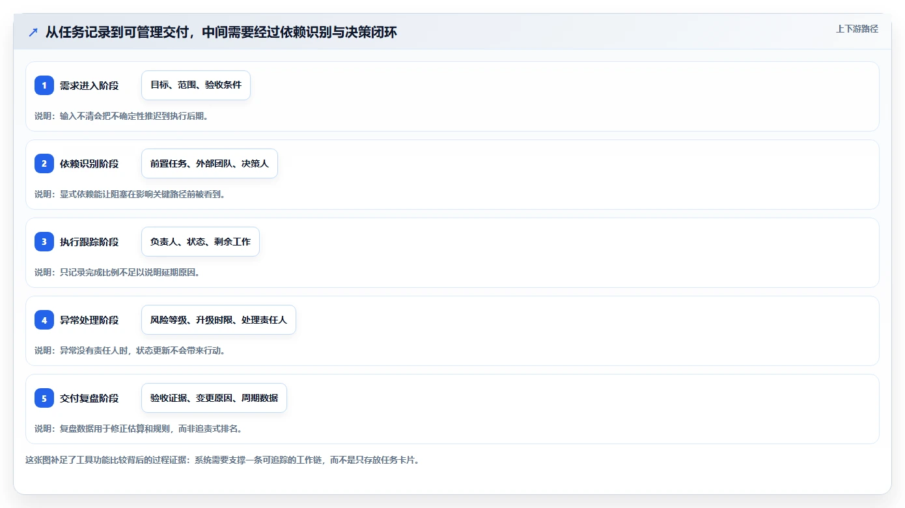Click the step number 2 badge
Viewport: 905px width, 508px height.
[44, 163]
